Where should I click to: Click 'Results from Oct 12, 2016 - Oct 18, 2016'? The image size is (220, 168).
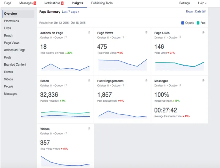coord(62,23)
